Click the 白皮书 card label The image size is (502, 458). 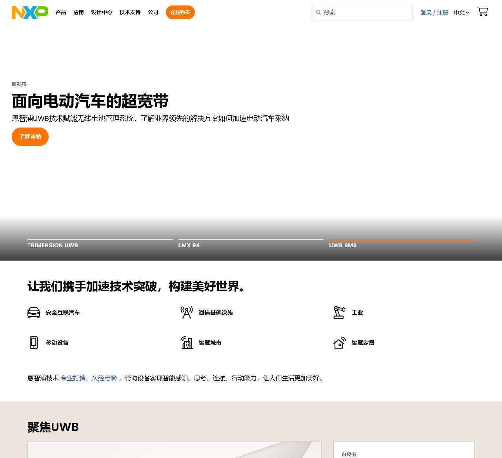coord(349,454)
